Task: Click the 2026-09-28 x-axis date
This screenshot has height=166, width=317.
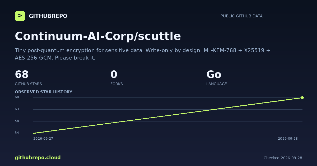Action: click(x=288, y=139)
